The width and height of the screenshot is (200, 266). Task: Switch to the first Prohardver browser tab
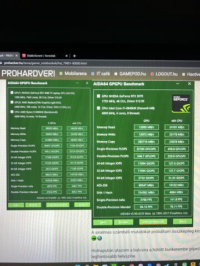point(9,55)
